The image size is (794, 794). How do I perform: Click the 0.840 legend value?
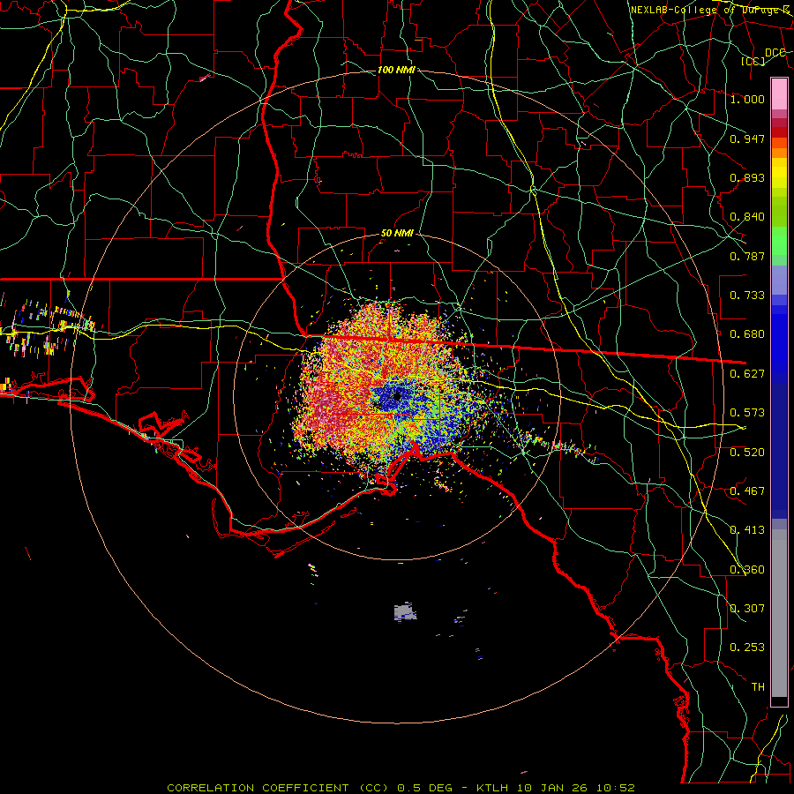point(747,217)
